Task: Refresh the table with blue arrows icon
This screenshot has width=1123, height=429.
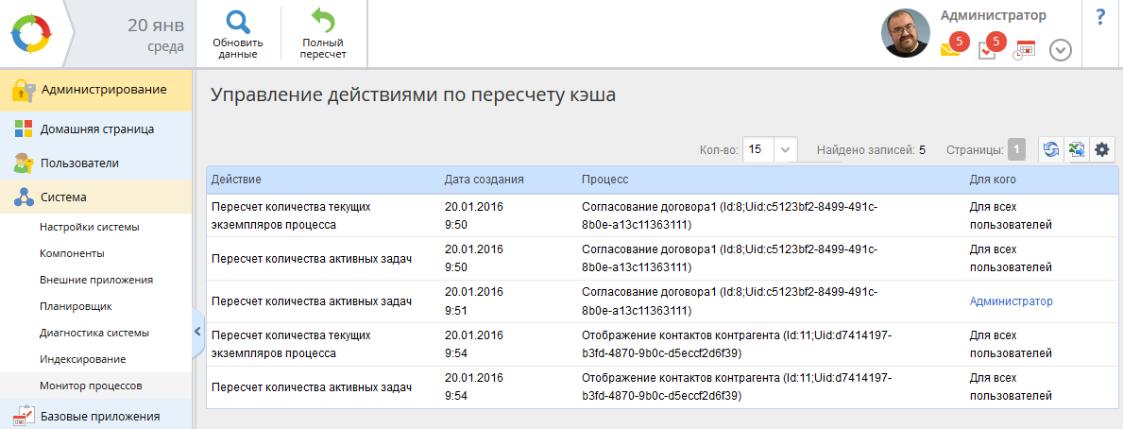Action: click(x=1050, y=149)
